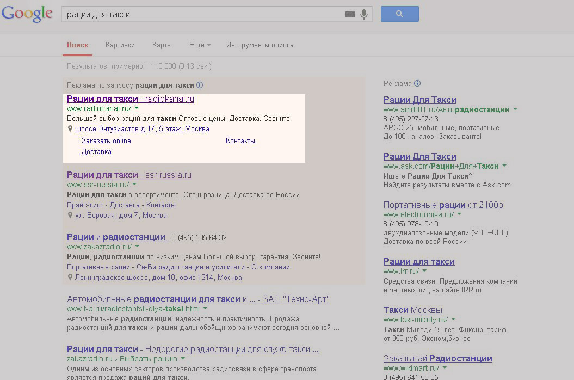Expand arrow next to www.wikimart.ru/
This screenshot has height=380, width=574.
(x=445, y=367)
